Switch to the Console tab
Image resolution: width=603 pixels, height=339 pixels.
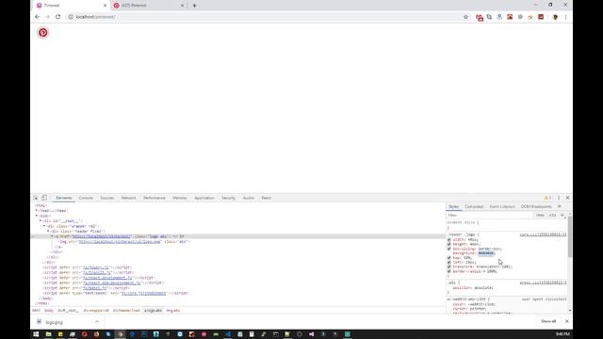pyautogui.click(x=86, y=198)
